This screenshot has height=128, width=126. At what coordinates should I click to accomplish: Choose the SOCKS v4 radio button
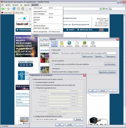[x=50, y=108]
